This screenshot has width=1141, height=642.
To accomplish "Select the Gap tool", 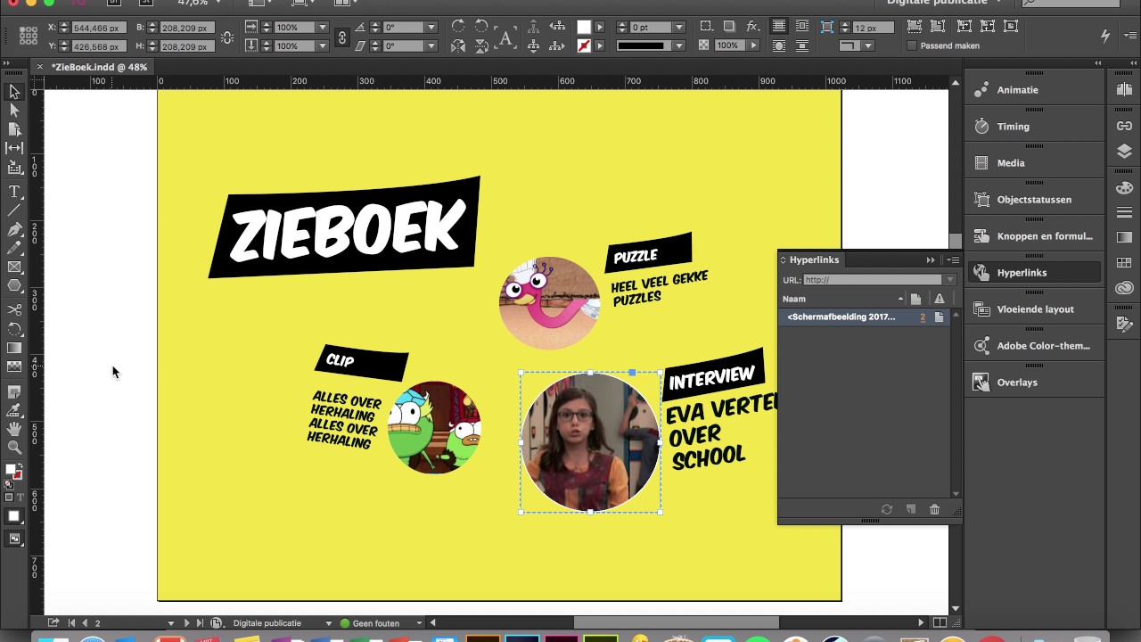I will click(14, 148).
